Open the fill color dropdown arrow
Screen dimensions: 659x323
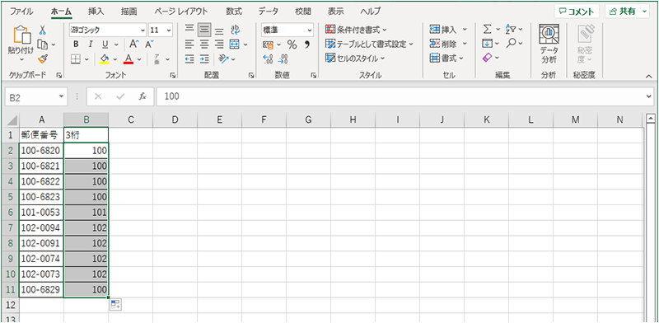pos(115,59)
